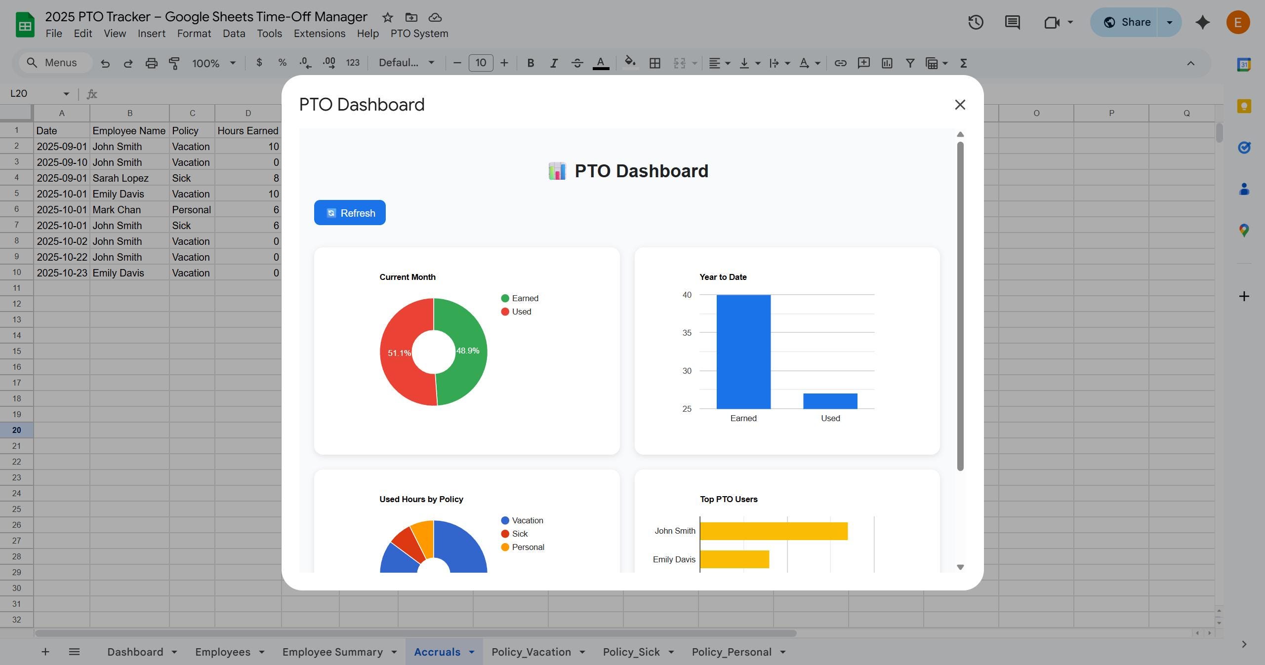Create a filter icon
Image resolution: width=1265 pixels, height=665 pixels.
(910, 63)
